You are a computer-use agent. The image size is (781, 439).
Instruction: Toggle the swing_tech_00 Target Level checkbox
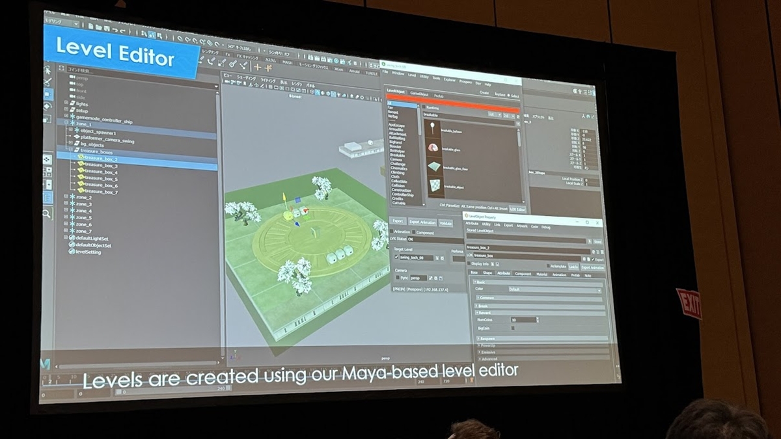coord(396,258)
